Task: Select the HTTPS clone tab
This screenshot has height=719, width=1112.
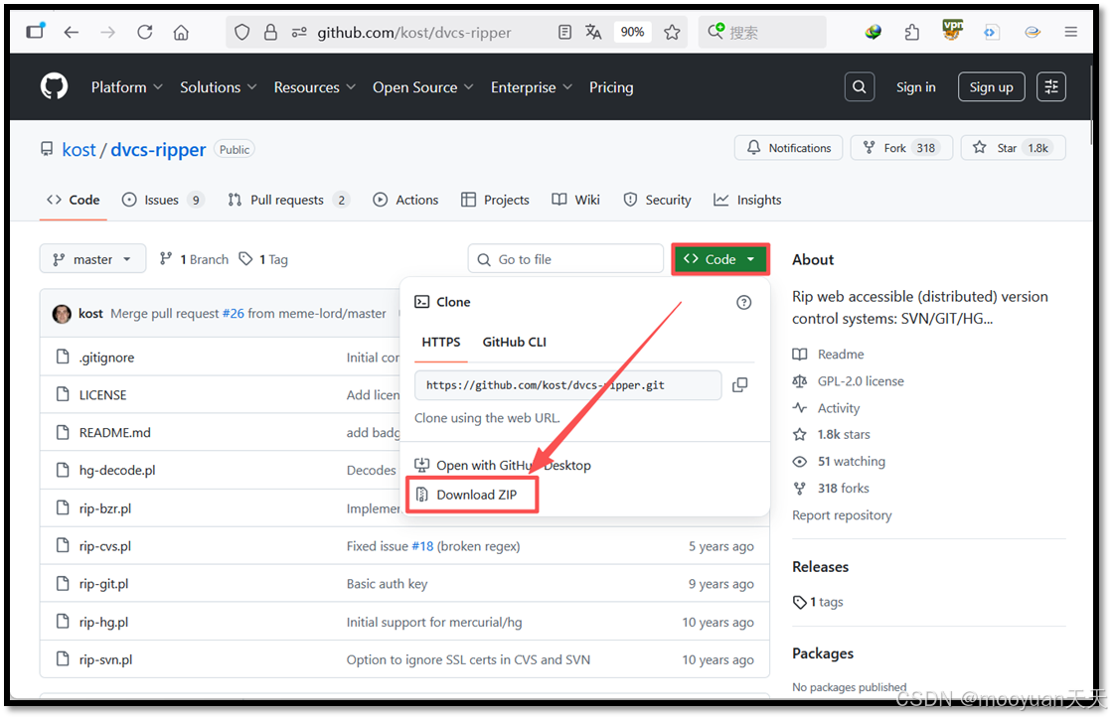Action: coord(441,343)
